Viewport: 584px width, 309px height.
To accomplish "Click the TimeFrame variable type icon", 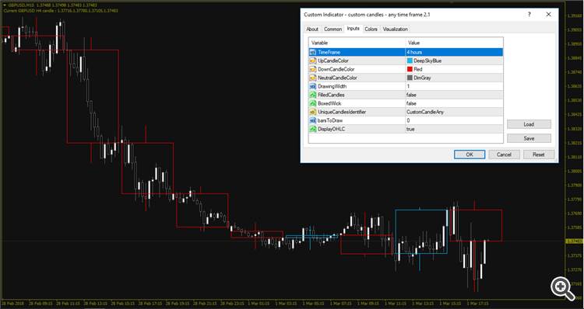I will pos(312,52).
